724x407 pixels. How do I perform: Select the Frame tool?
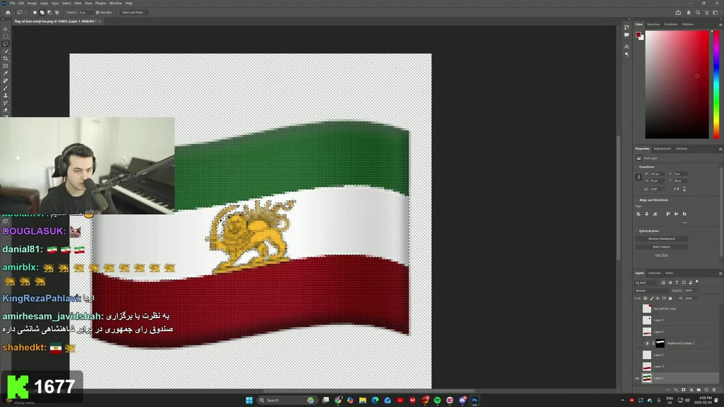[x=6, y=66]
